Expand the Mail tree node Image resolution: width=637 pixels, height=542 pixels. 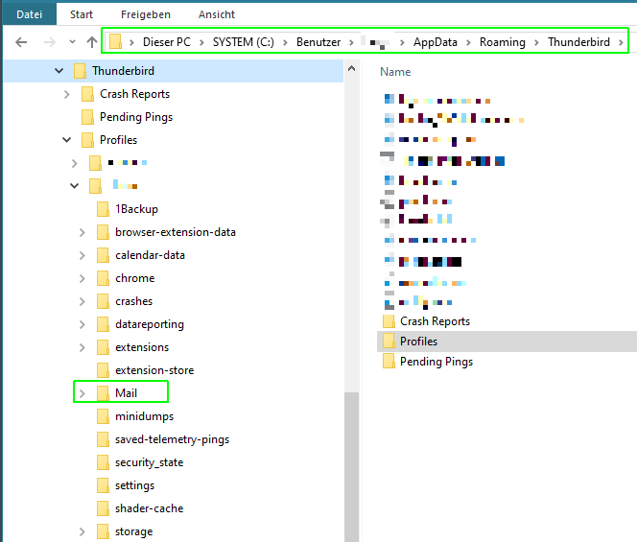tap(83, 393)
